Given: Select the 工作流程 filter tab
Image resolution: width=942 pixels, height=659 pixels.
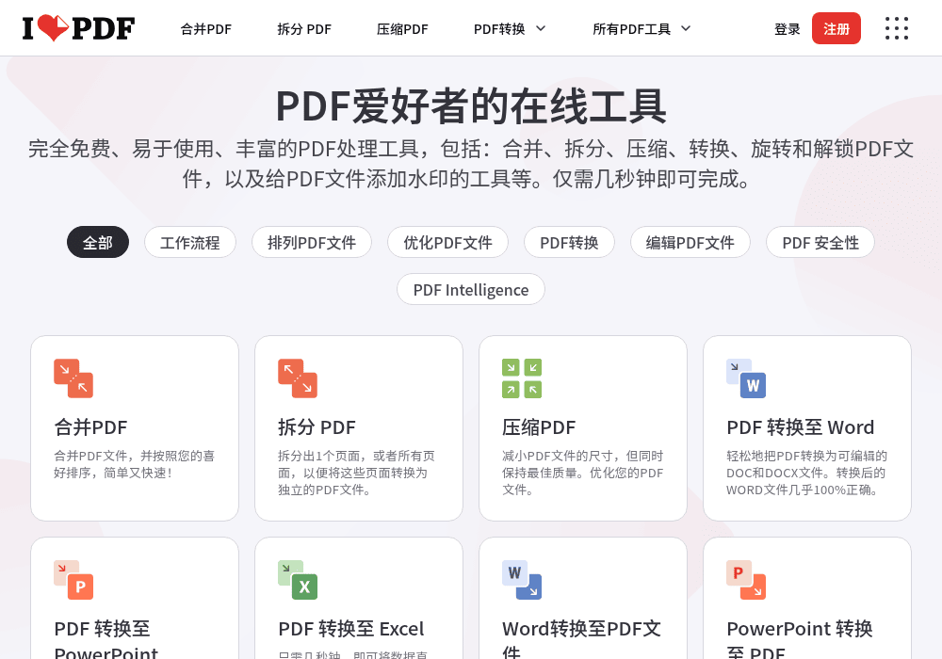Looking at the screenshot, I should point(190,243).
